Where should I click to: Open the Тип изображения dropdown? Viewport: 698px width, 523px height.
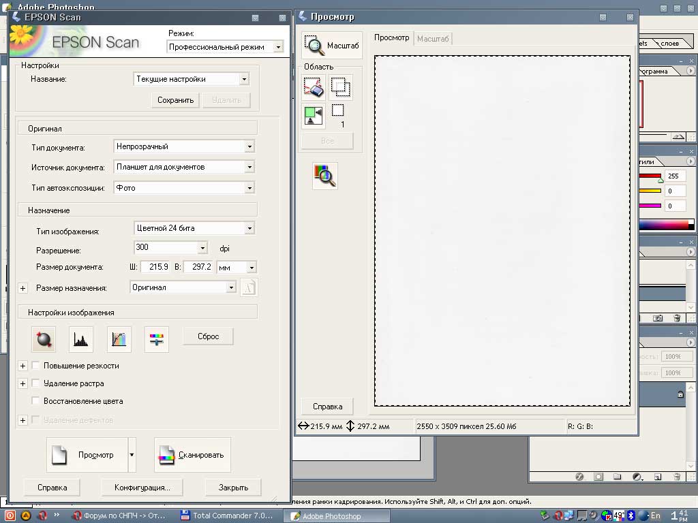pos(249,228)
